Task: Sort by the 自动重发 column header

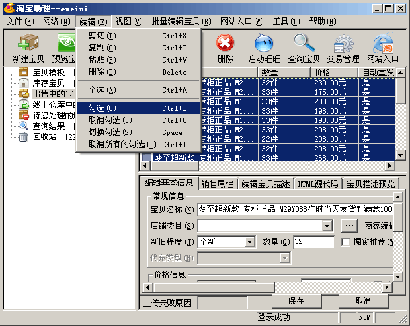Action: [377, 72]
